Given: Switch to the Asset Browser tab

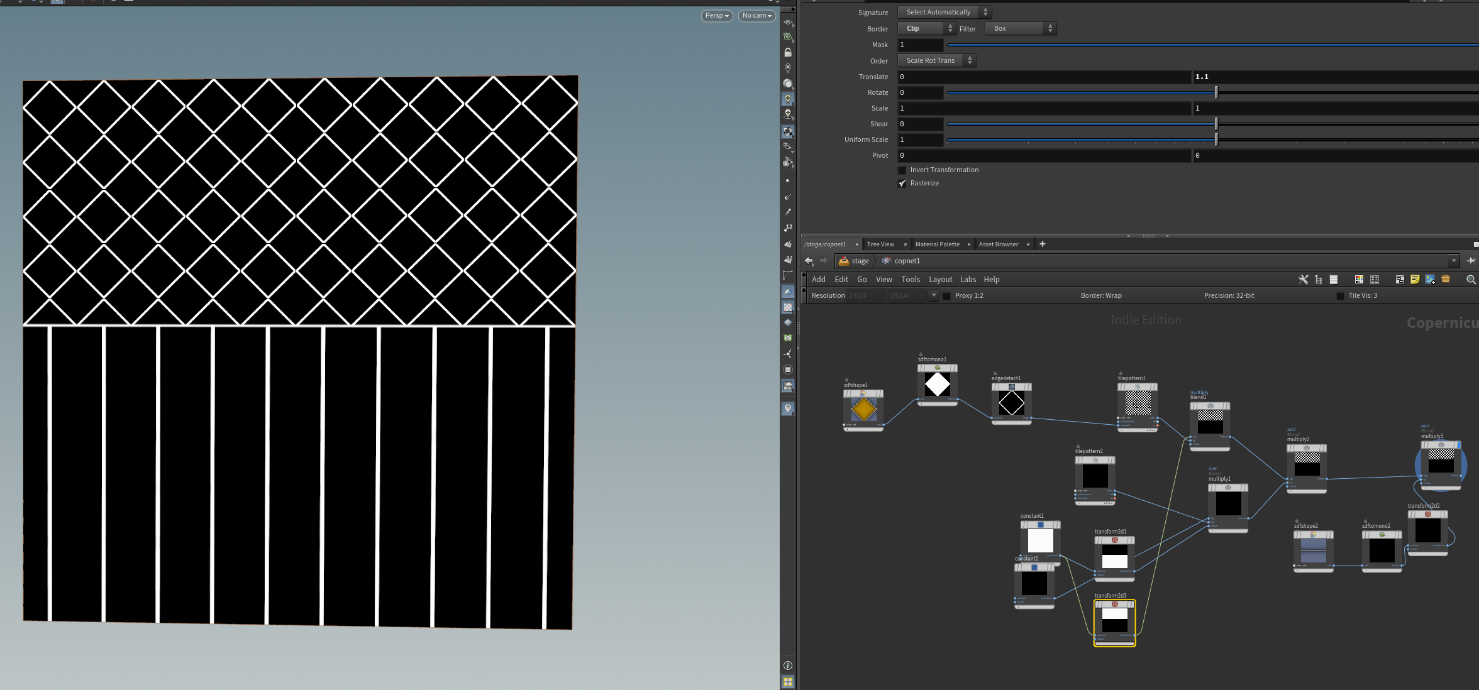Looking at the screenshot, I should tap(999, 244).
